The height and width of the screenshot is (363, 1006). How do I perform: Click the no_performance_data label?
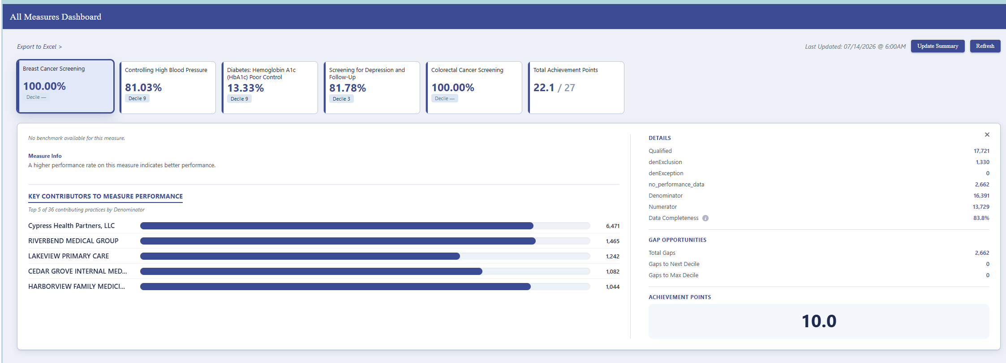coord(676,185)
